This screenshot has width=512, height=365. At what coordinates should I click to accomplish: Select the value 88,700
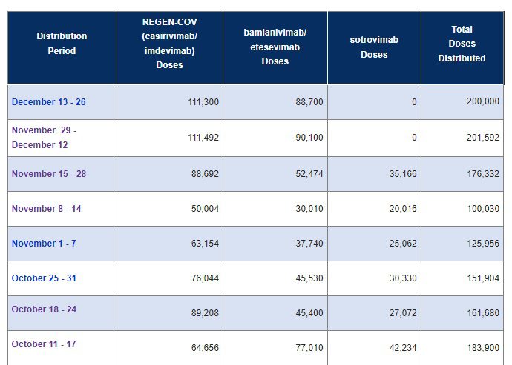tap(309, 102)
